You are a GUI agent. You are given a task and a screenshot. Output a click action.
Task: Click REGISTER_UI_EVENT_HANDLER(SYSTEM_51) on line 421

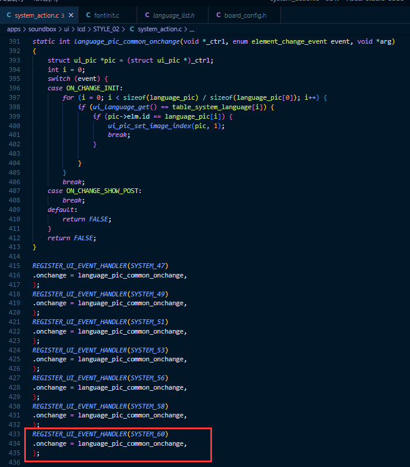click(x=100, y=322)
